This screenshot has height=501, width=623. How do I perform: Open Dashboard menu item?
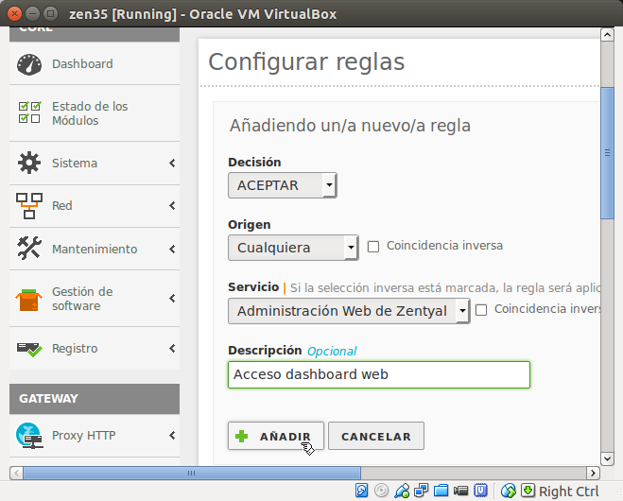[95, 64]
